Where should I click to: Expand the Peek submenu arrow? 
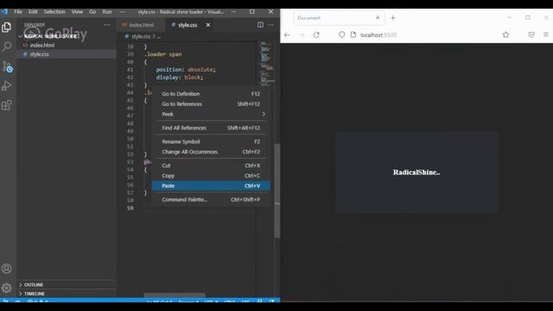264,114
